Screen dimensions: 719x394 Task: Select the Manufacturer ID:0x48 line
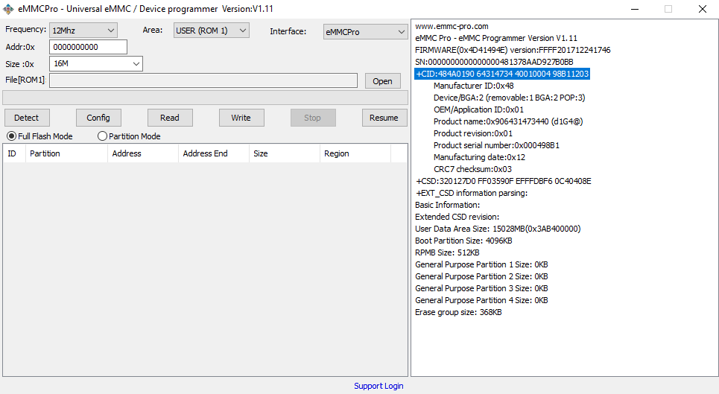474,86
